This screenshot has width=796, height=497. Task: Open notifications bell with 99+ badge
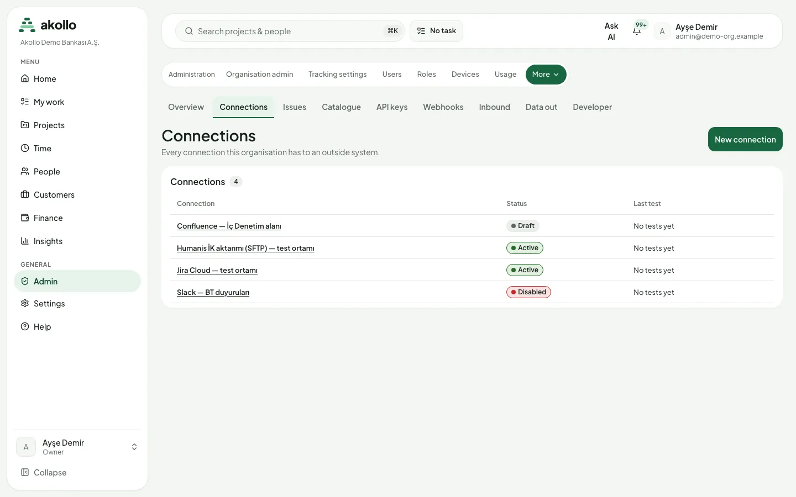pyautogui.click(x=637, y=30)
